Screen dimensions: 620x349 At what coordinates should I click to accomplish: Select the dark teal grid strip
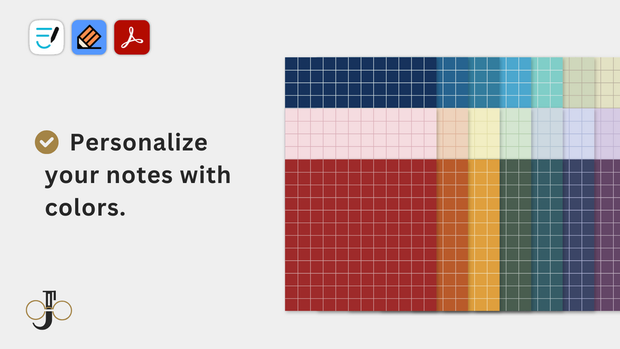point(547,235)
